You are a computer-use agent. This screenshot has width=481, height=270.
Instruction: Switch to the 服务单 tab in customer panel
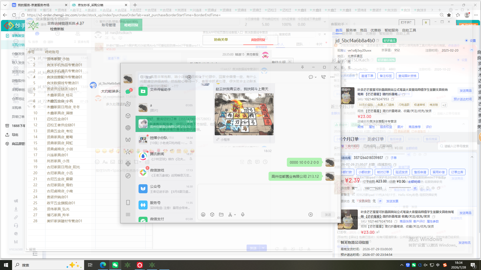point(351,30)
